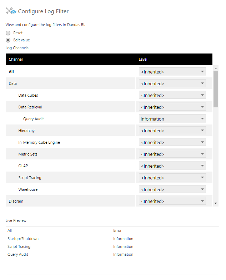Expand the Warehouse level dropdown

point(172,189)
